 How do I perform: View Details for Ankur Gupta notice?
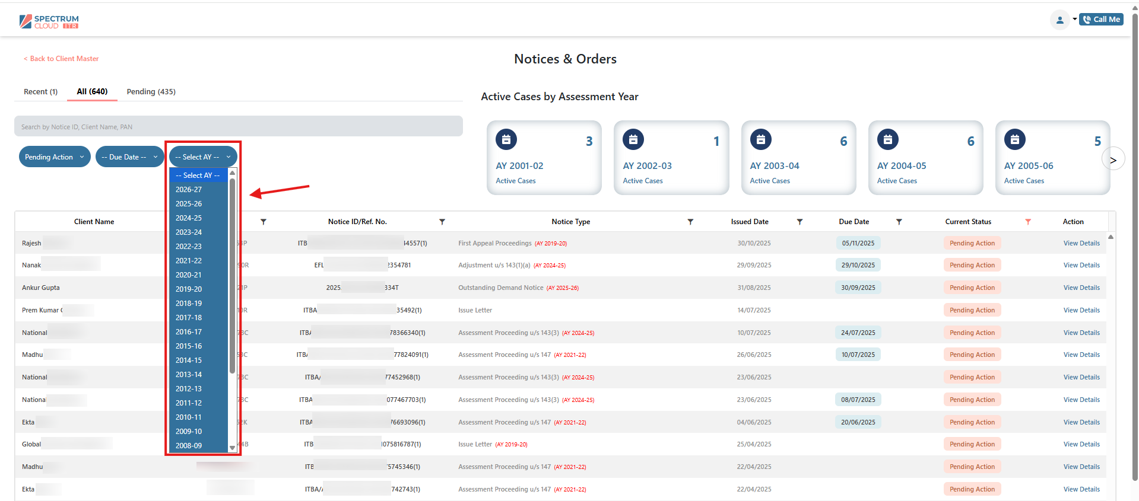[1081, 288]
